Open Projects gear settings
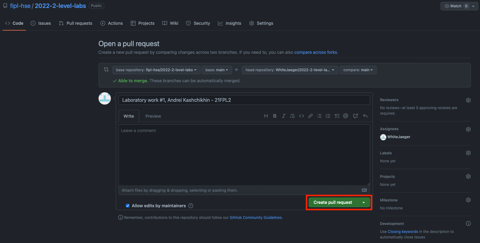This screenshot has width=480, height=243. [468, 176]
